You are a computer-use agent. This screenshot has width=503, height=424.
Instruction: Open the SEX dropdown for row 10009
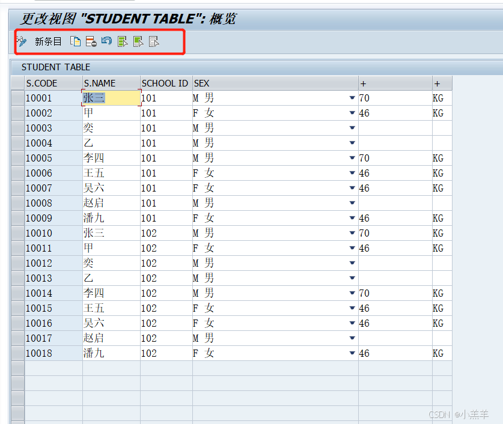352,218
